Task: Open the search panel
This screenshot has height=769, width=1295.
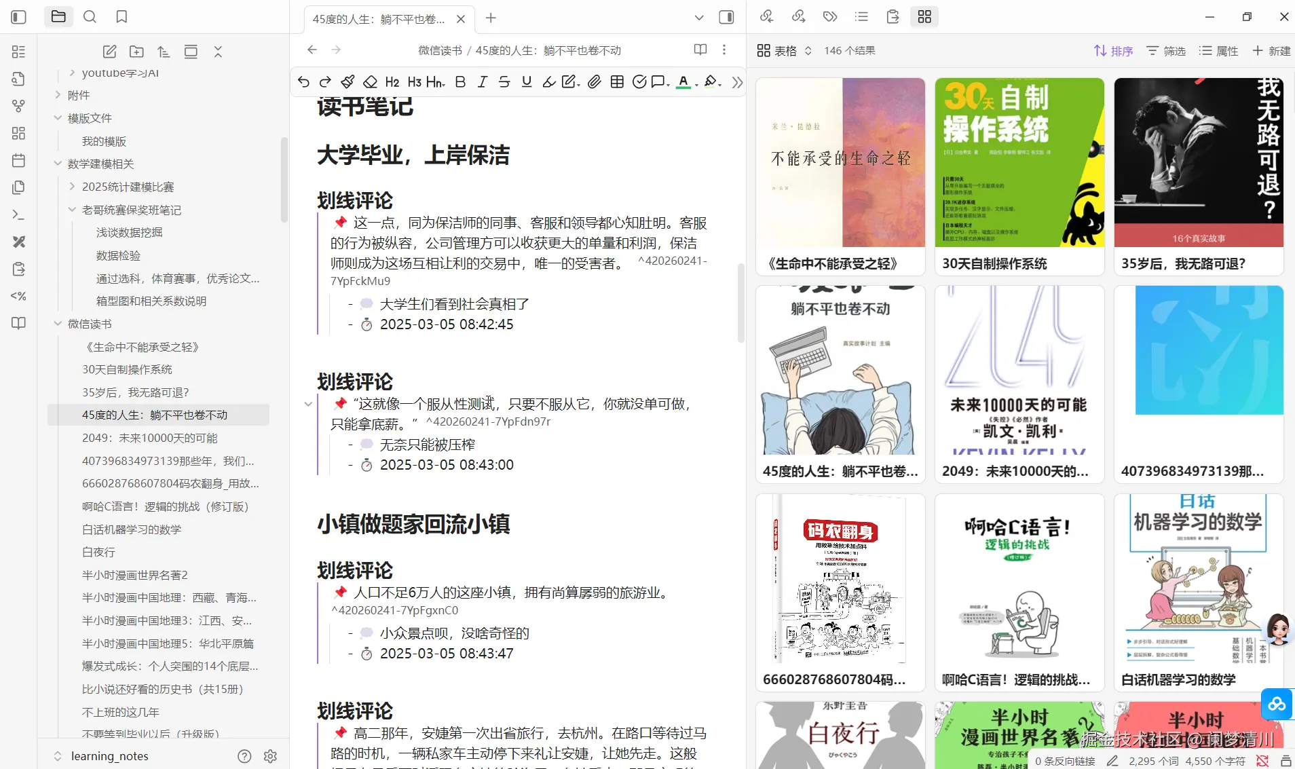Action: click(x=90, y=17)
